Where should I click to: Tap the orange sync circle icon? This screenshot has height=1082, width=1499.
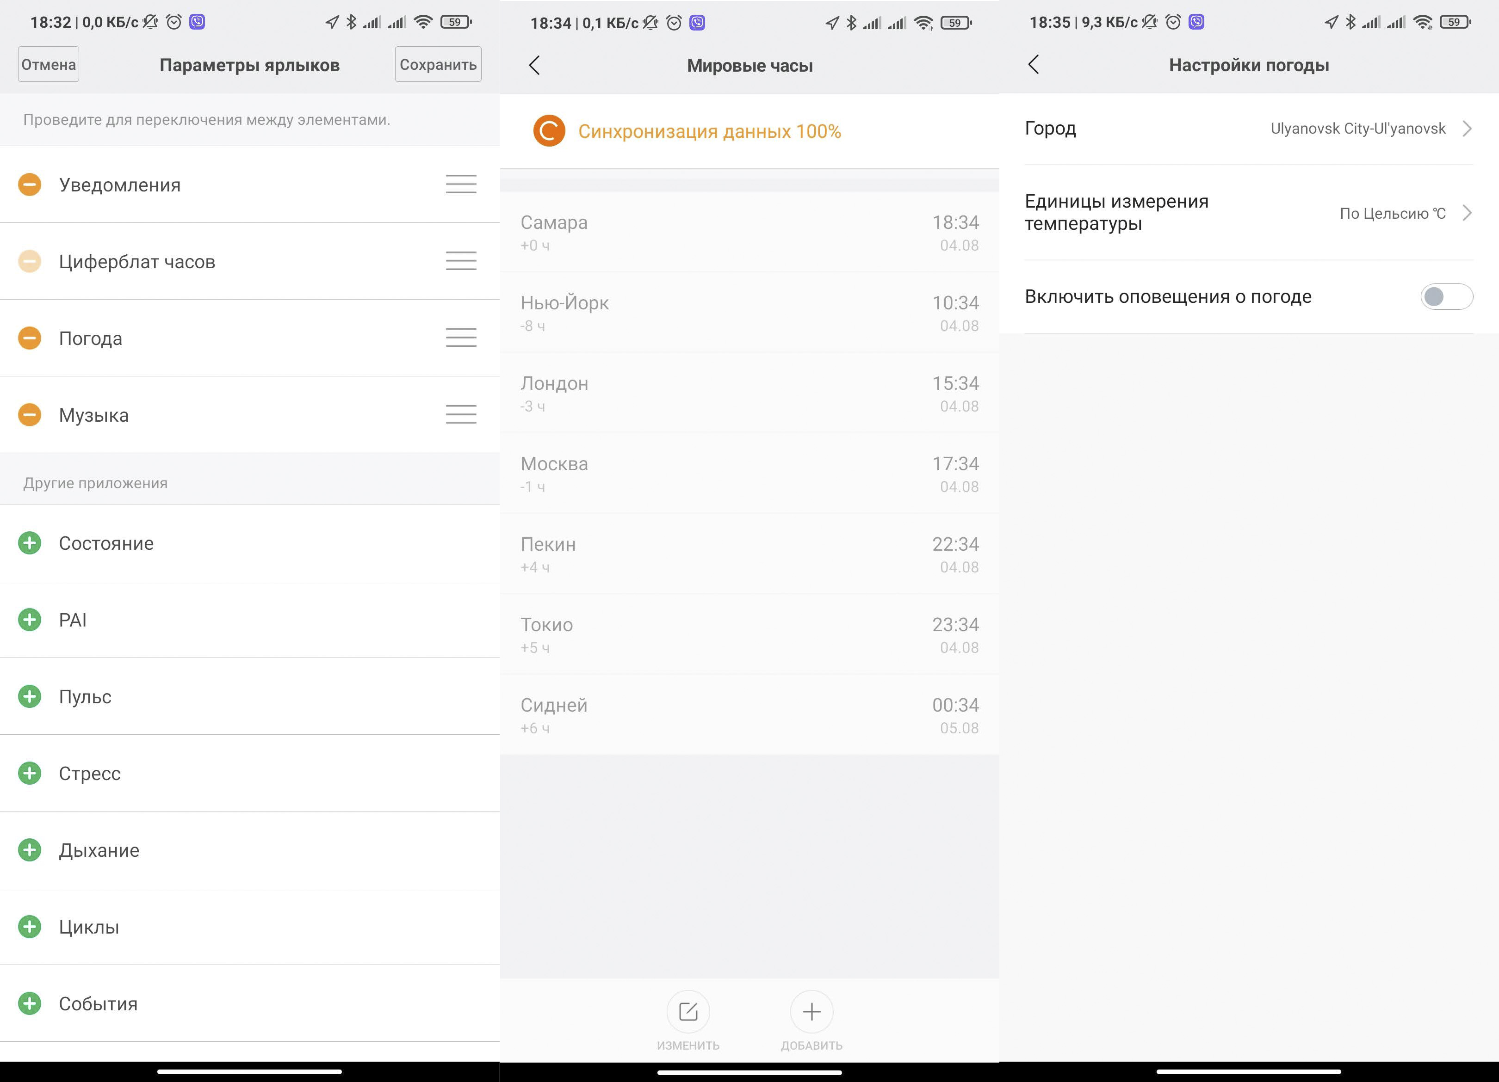click(x=549, y=131)
